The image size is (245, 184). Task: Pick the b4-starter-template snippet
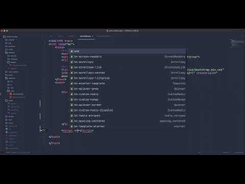pos(128,83)
